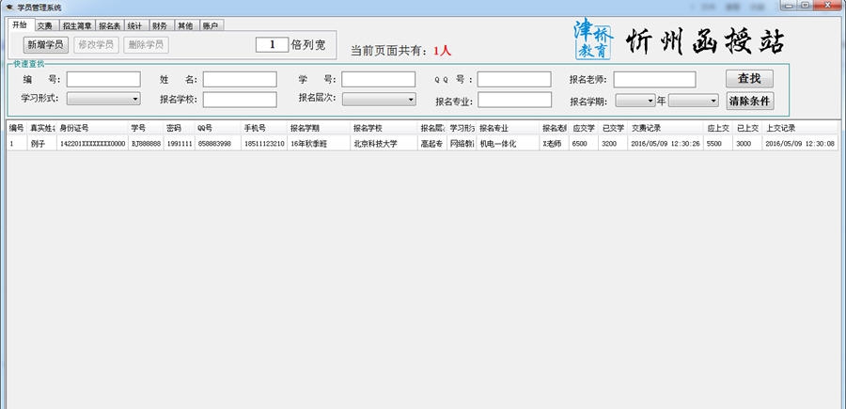Click the 交费记录 column header
846x409 pixels.
click(x=666, y=128)
